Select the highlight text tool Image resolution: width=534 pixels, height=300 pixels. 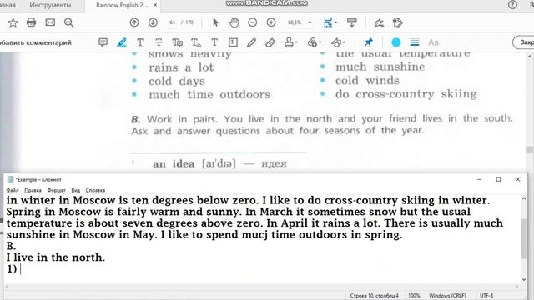(122, 42)
